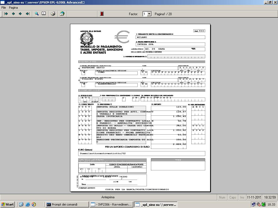Click the COPIA PER LA BANCA/POSTE/CONCESSIONARIO footer

tap(137, 189)
